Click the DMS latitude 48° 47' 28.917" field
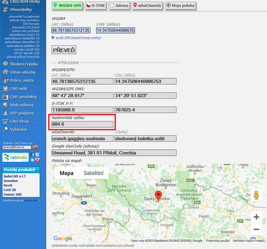 tap(82, 96)
